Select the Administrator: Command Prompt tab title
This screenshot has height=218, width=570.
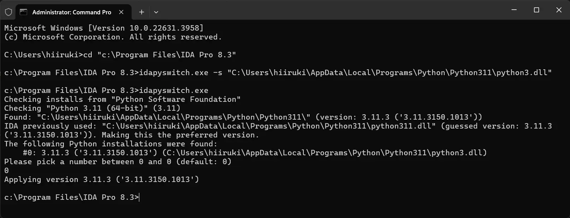72,12
